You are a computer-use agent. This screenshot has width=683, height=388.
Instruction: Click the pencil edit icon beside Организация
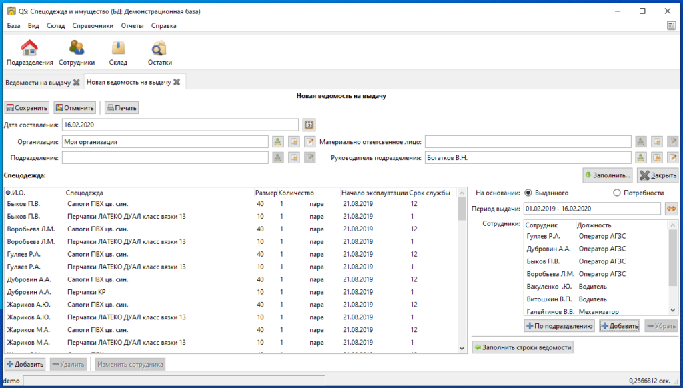coord(309,142)
